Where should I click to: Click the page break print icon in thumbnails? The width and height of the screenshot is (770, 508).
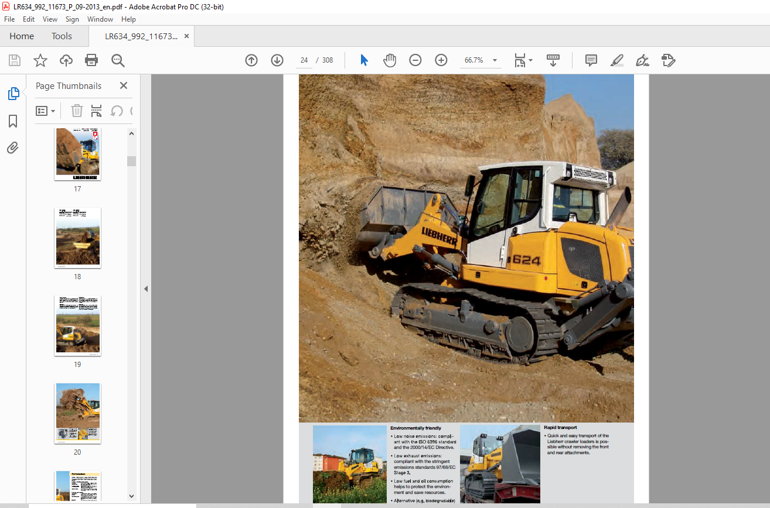(97, 111)
